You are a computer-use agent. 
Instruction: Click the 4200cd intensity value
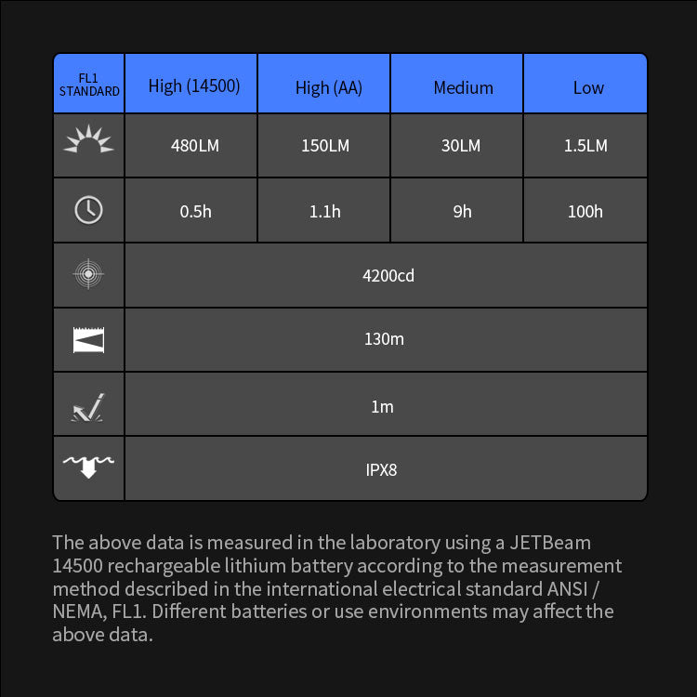coord(388,276)
